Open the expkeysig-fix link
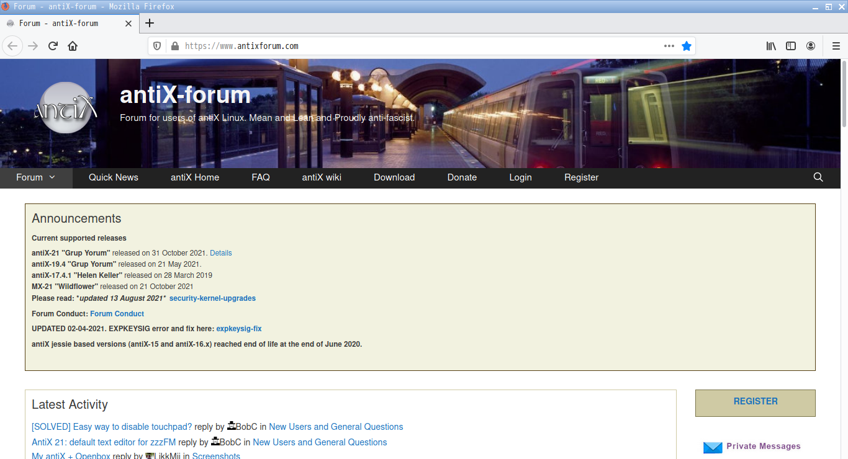The width and height of the screenshot is (848, 459). 239,329
